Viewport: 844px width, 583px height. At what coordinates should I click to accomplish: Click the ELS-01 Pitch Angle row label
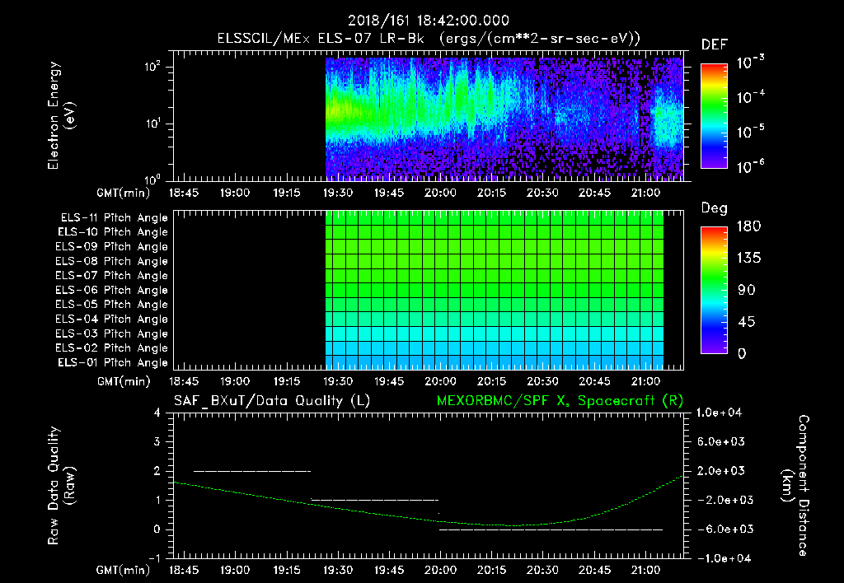click(x=113, y=362)
